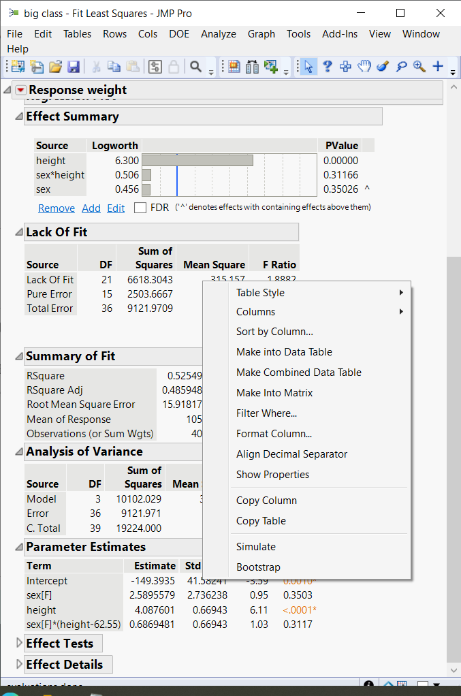This screenshot has width=461, height=696.
Task: Open the Analyze menu
Action: click(x=219, y=34)
